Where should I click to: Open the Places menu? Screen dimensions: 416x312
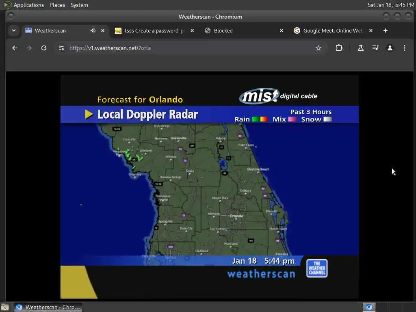click(x=57, y=5)
